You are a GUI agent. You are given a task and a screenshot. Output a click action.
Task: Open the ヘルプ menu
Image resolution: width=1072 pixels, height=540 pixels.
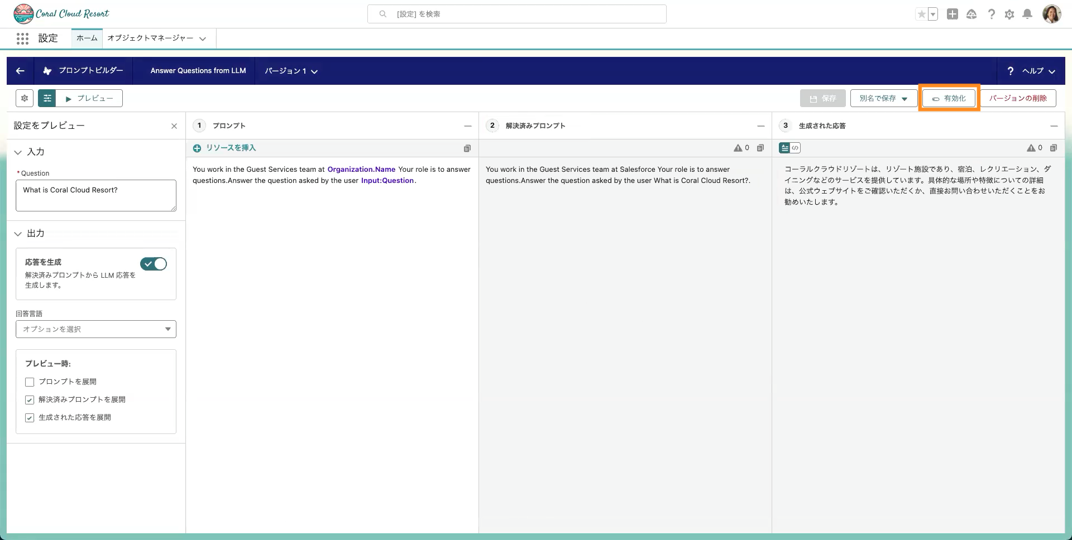(x=1031, y=71)
